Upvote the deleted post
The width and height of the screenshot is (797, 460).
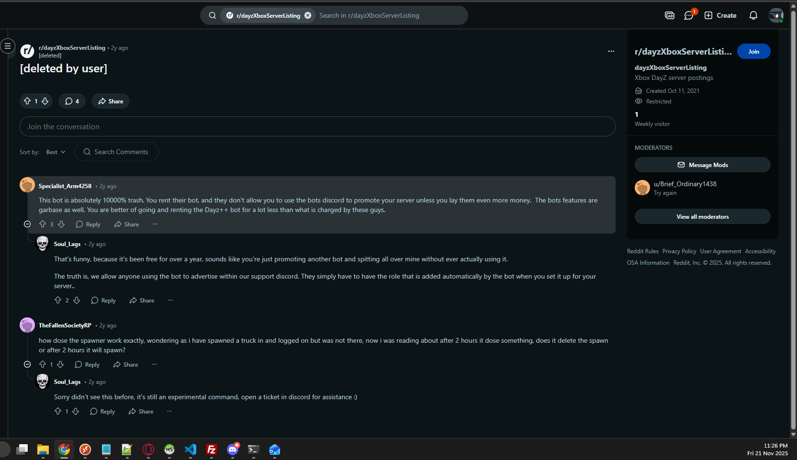[27, 101]
